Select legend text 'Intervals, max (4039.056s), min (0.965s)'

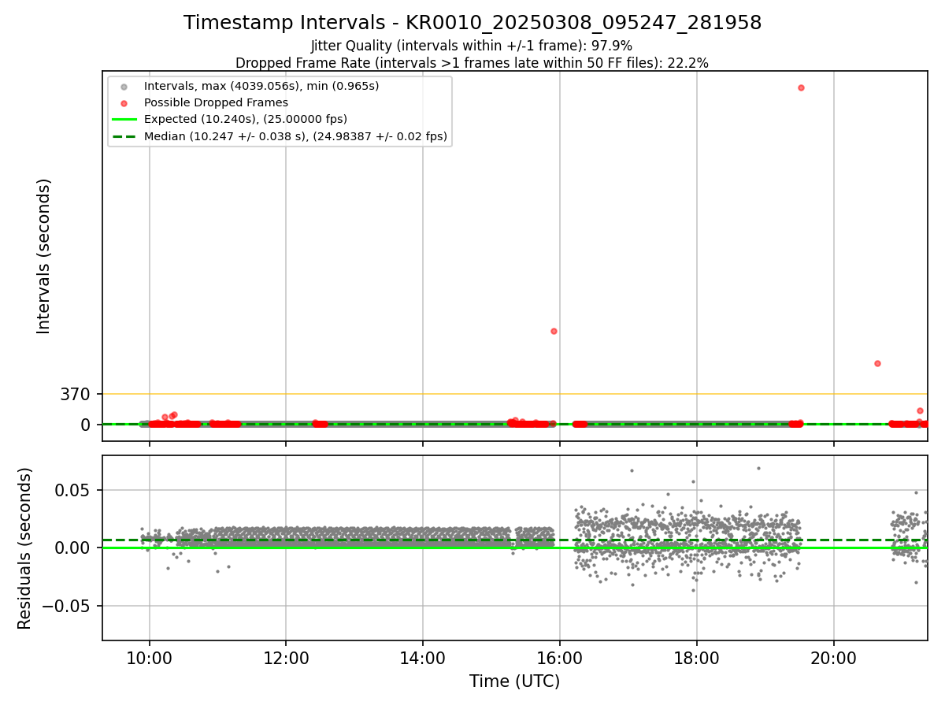tap(261, 86)
